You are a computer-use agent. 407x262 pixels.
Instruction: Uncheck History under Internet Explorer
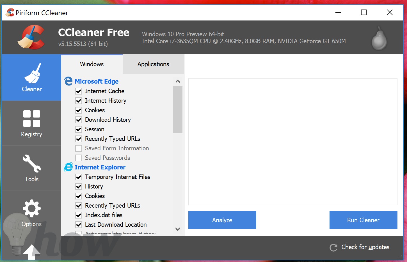click(79, 187)
